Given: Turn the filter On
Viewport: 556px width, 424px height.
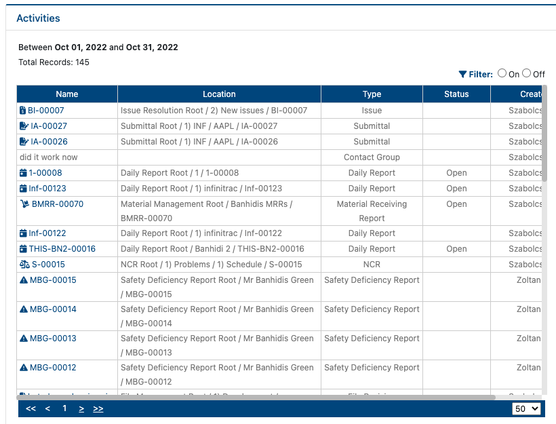Looking at the screenshot, I should coord(502,73).
